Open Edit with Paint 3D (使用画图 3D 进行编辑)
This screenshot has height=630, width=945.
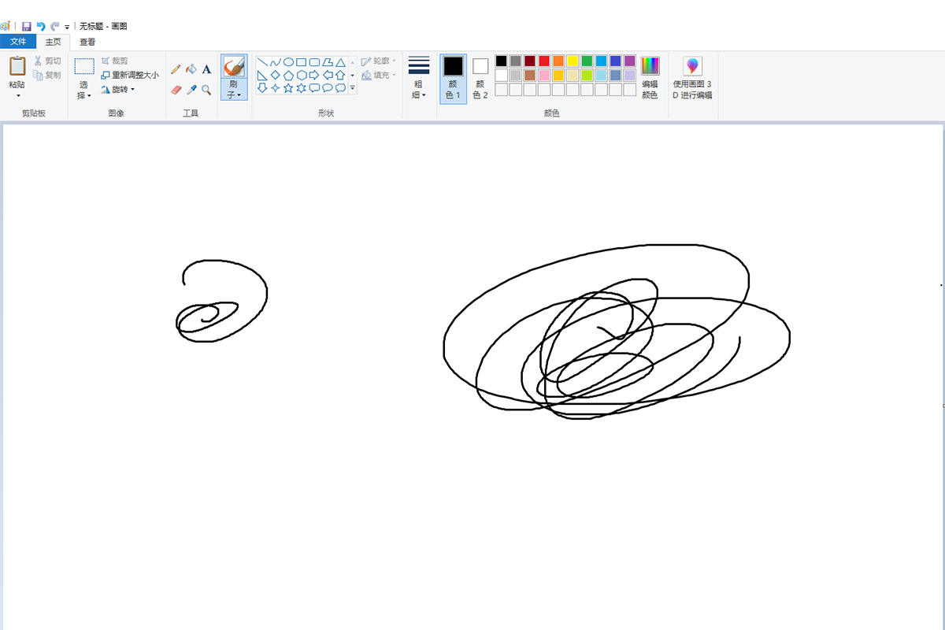coord(692,78)
